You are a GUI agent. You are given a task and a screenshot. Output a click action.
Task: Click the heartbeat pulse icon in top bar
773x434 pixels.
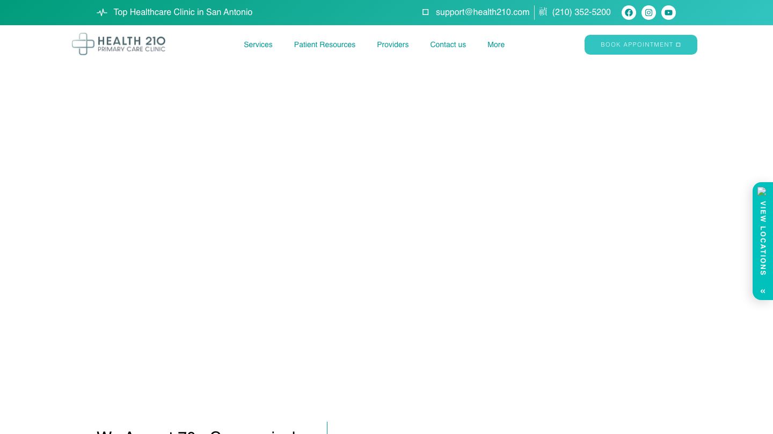102,12
